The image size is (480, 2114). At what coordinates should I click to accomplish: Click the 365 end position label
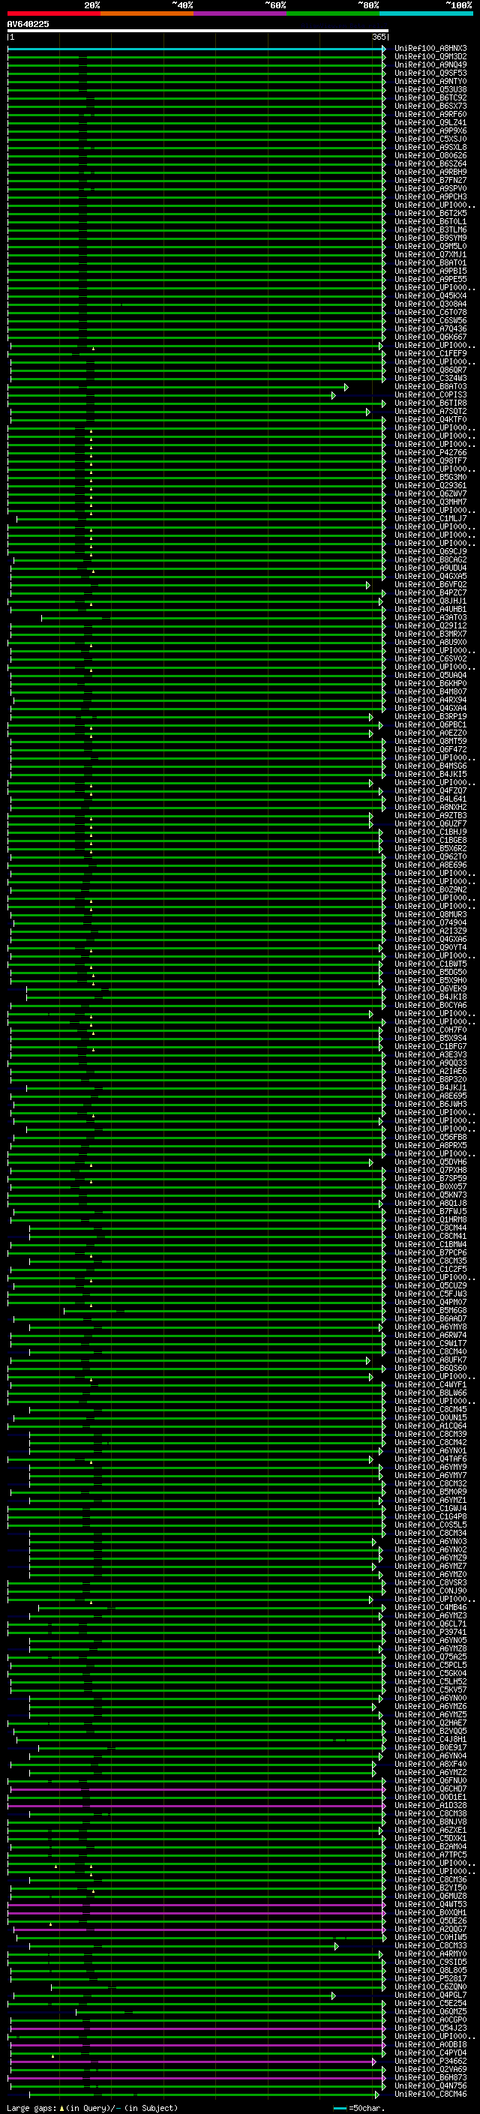(379, 37)
